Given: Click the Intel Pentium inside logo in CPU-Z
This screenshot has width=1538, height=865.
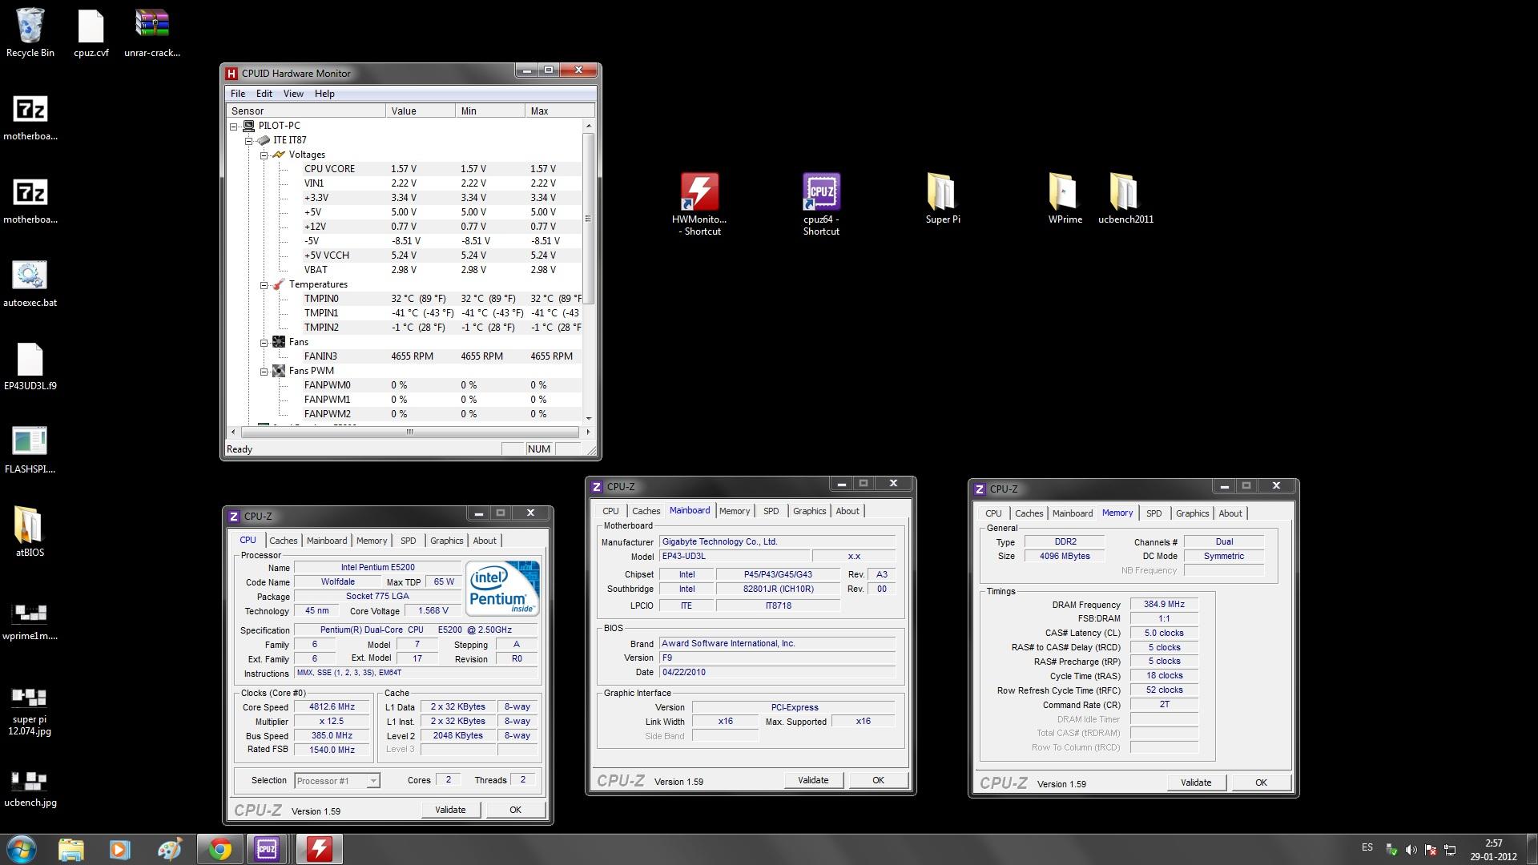Looking at the screenshot, I should pyautogui.click(x=502, y=589).
